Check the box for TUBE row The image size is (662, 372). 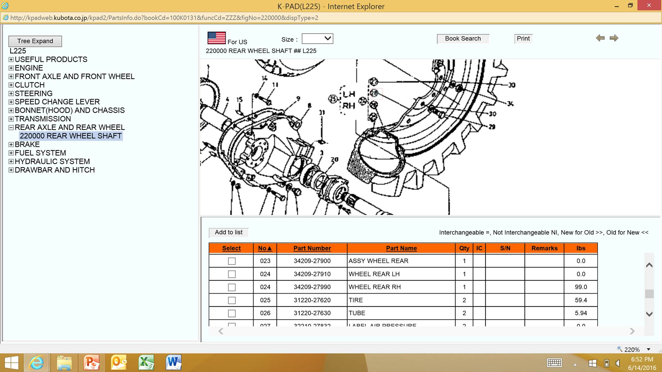point(232,313)
